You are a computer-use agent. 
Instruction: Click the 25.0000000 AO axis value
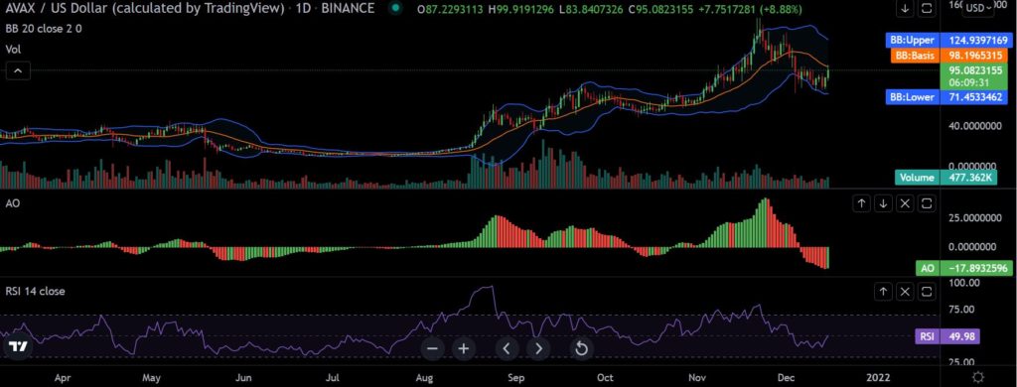pyautogui.click(x=975, y=217)
